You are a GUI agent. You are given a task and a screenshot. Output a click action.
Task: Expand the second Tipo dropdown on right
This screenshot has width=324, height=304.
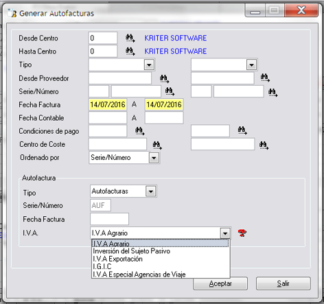point(252,65)
